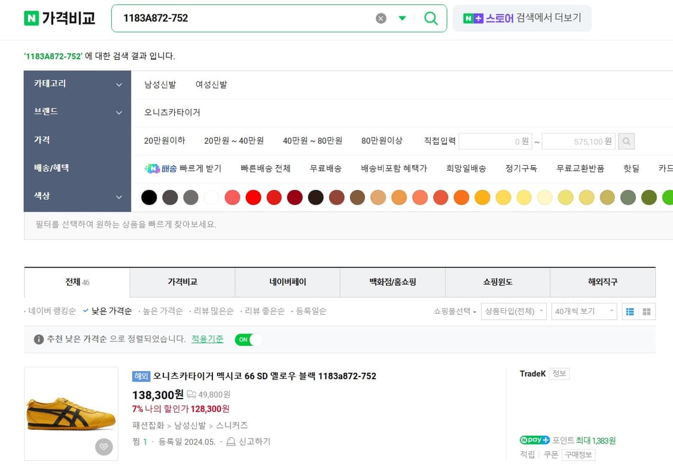Open the 네이버페이 tab

click(287, 282)
